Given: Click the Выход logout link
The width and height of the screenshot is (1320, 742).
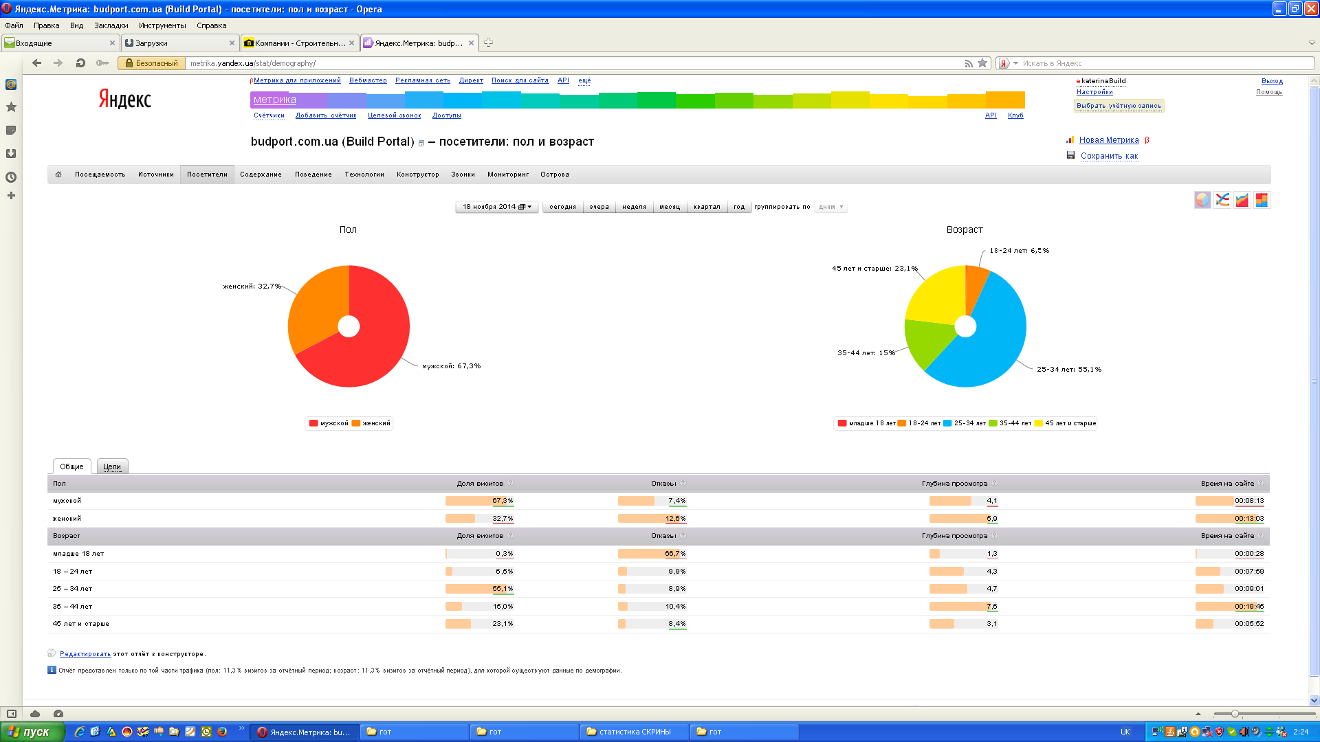Looking at the screenshot, I should (x=1272, y=81).
